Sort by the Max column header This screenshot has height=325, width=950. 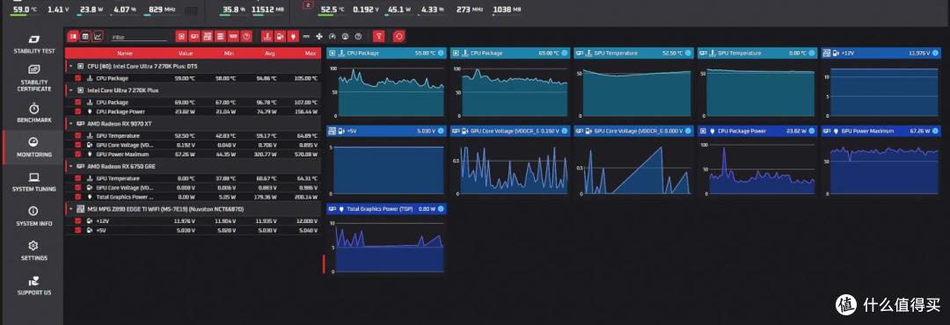pos(311,54)
